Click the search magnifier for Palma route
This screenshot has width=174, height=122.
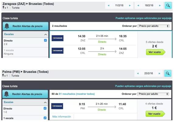coord(168,73)
